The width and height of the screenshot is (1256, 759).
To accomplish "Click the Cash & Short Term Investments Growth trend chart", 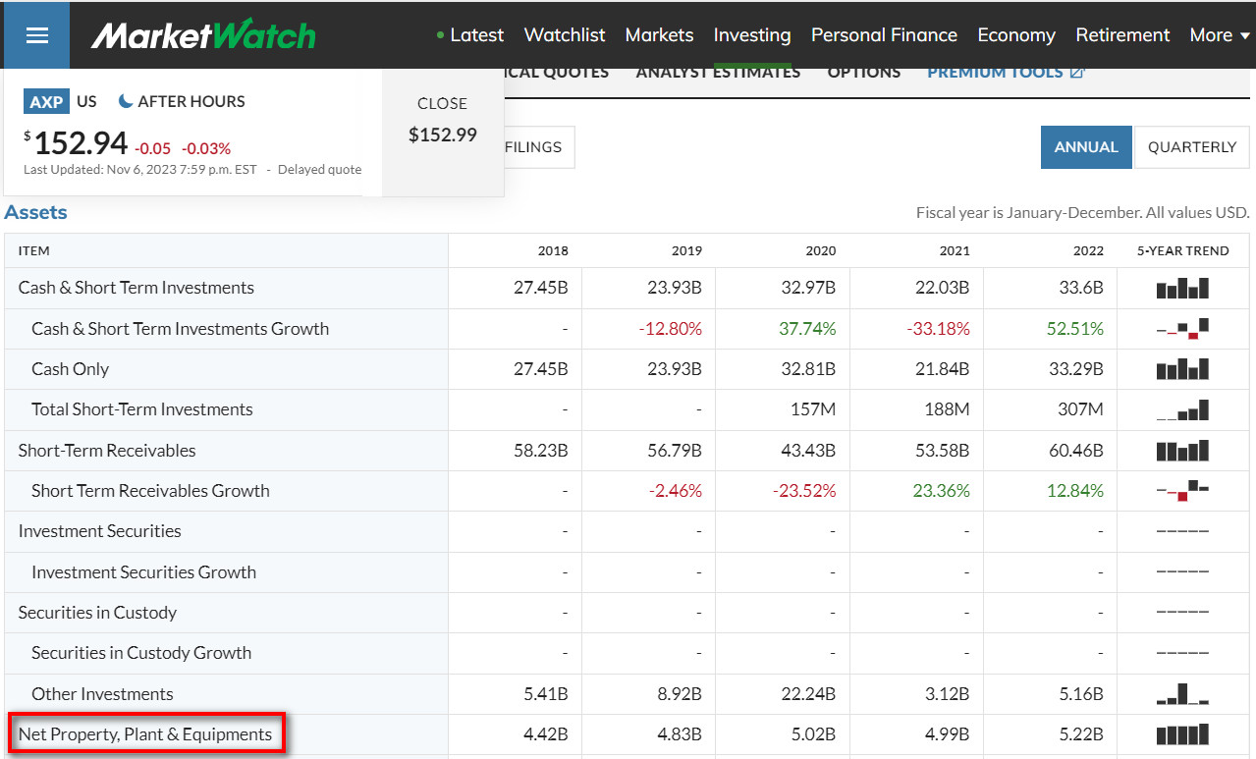I will point(1182,328).
